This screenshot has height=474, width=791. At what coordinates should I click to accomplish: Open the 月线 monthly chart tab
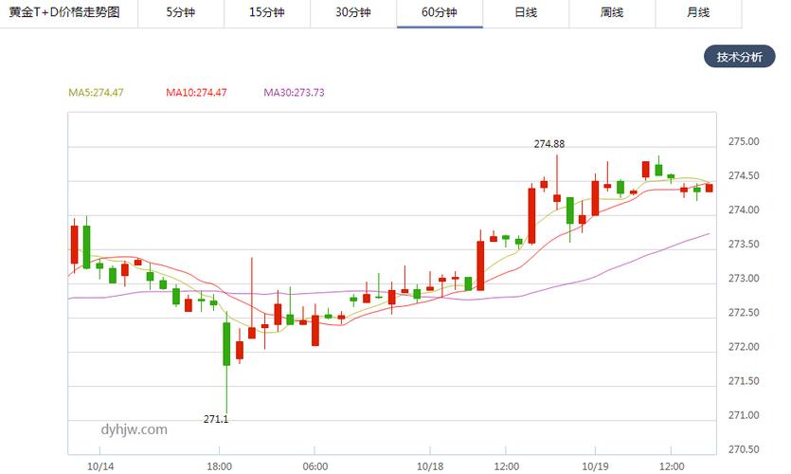tap(698, 13)
